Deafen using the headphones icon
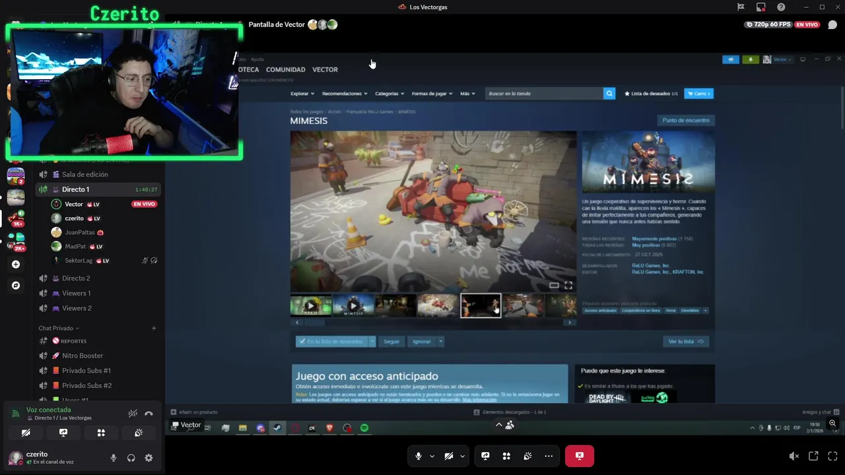Screen dimensions: 845x475 pyautogui.click(x=131, y=458)
